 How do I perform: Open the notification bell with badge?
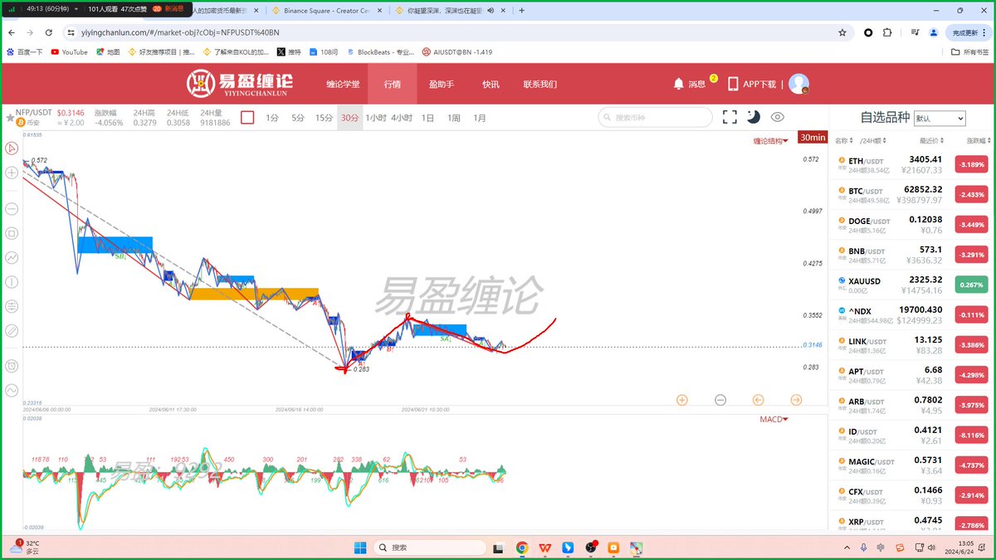coord(677,83)
